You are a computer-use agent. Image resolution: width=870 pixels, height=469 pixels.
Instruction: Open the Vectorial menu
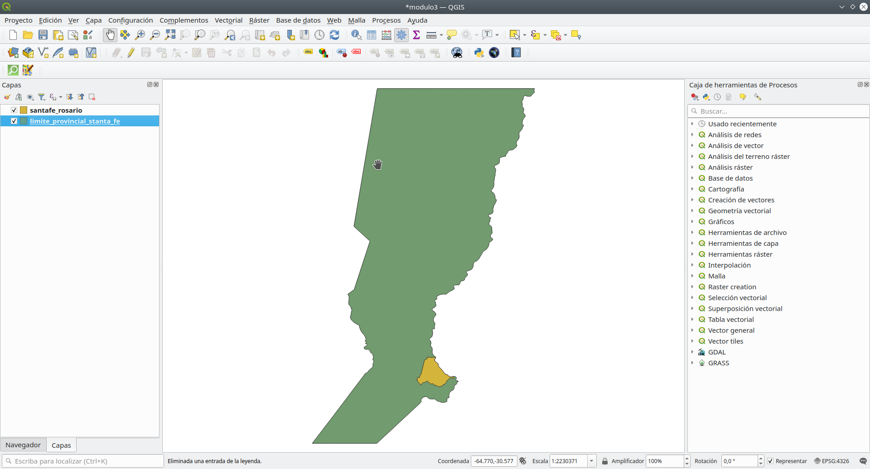pos(228,20)
